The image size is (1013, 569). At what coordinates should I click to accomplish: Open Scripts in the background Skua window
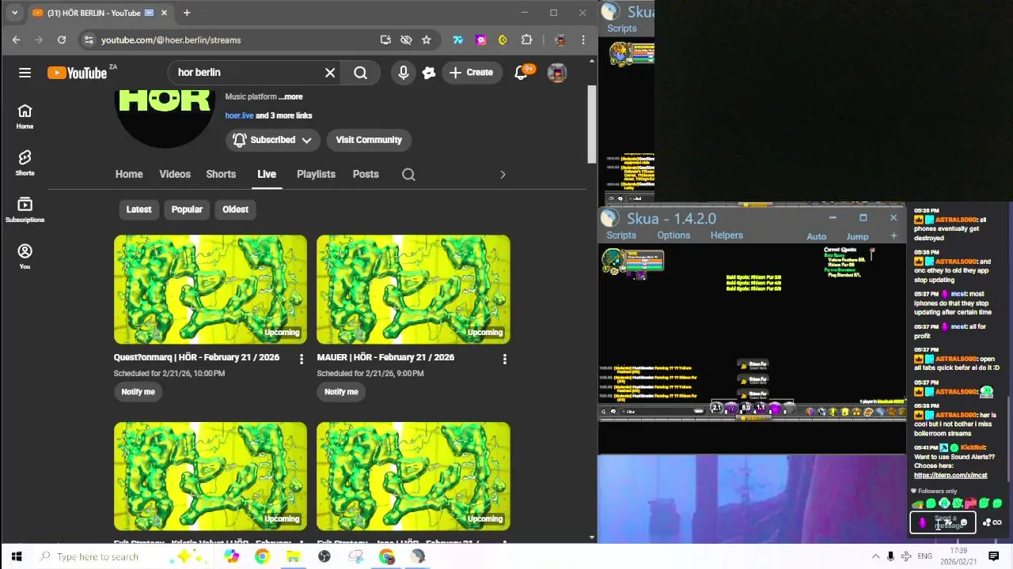point(621,28)
